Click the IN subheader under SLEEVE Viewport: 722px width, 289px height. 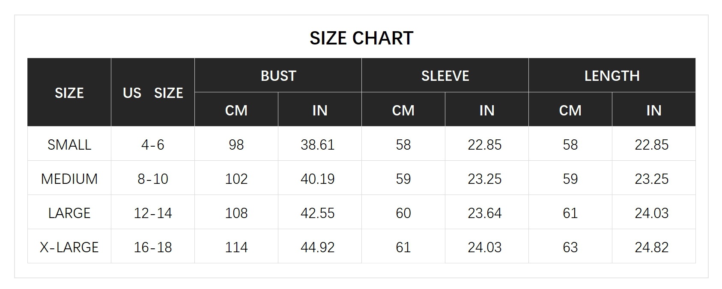[486, 110]
